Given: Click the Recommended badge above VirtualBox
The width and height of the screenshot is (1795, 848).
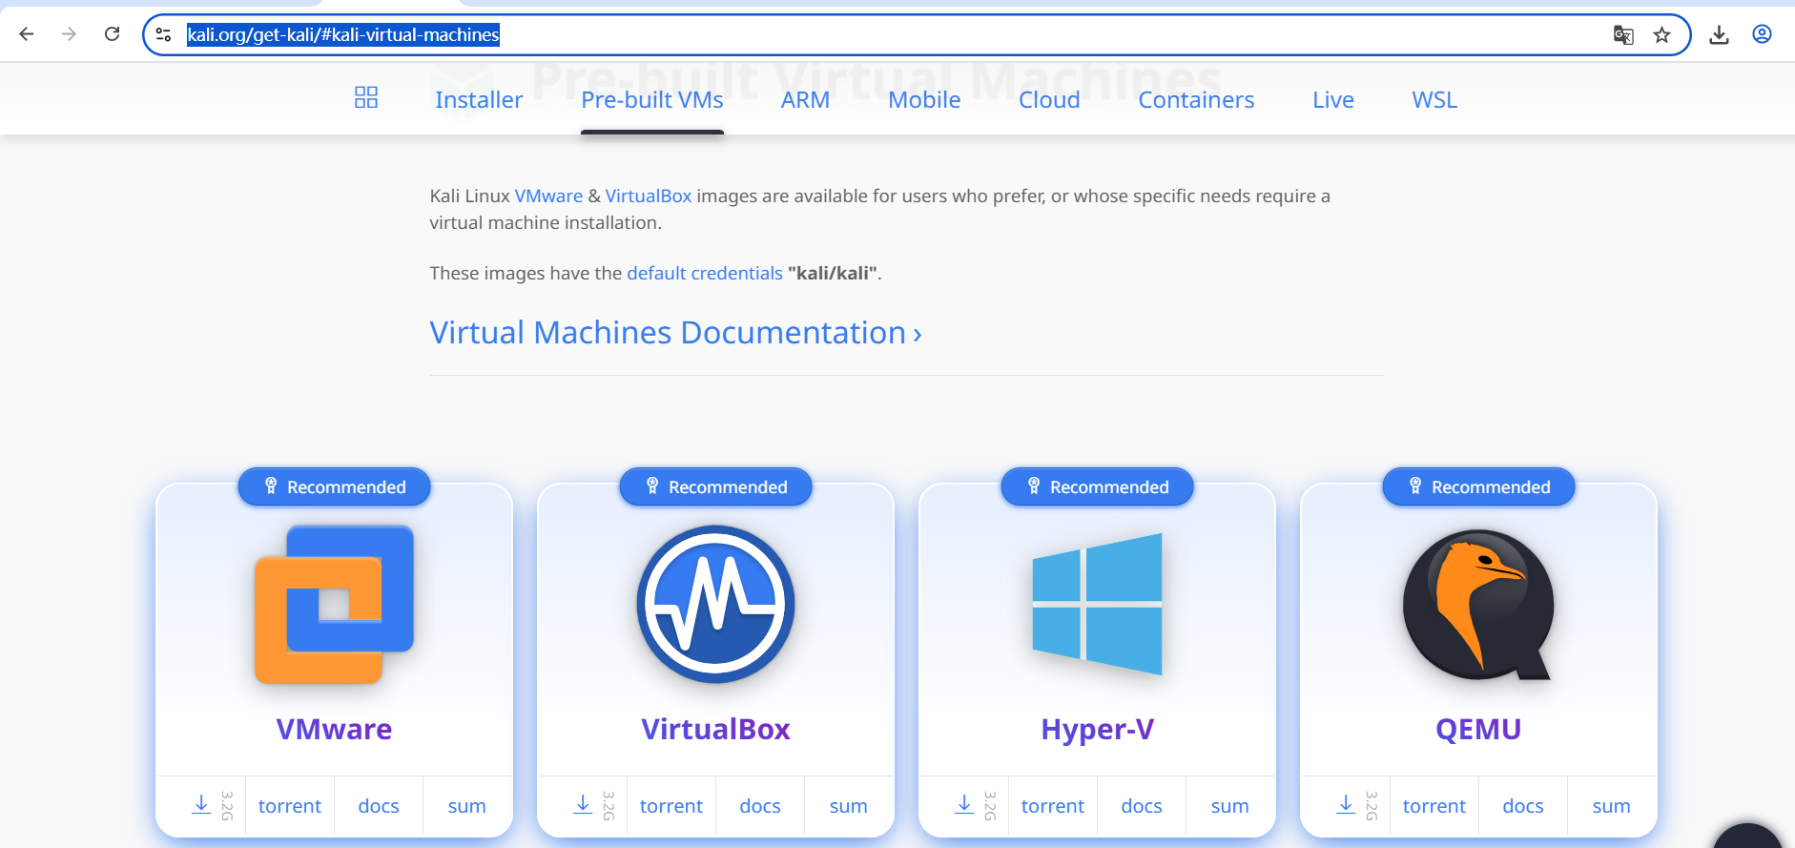Looking at the screenshot, I should coord(715,486).
